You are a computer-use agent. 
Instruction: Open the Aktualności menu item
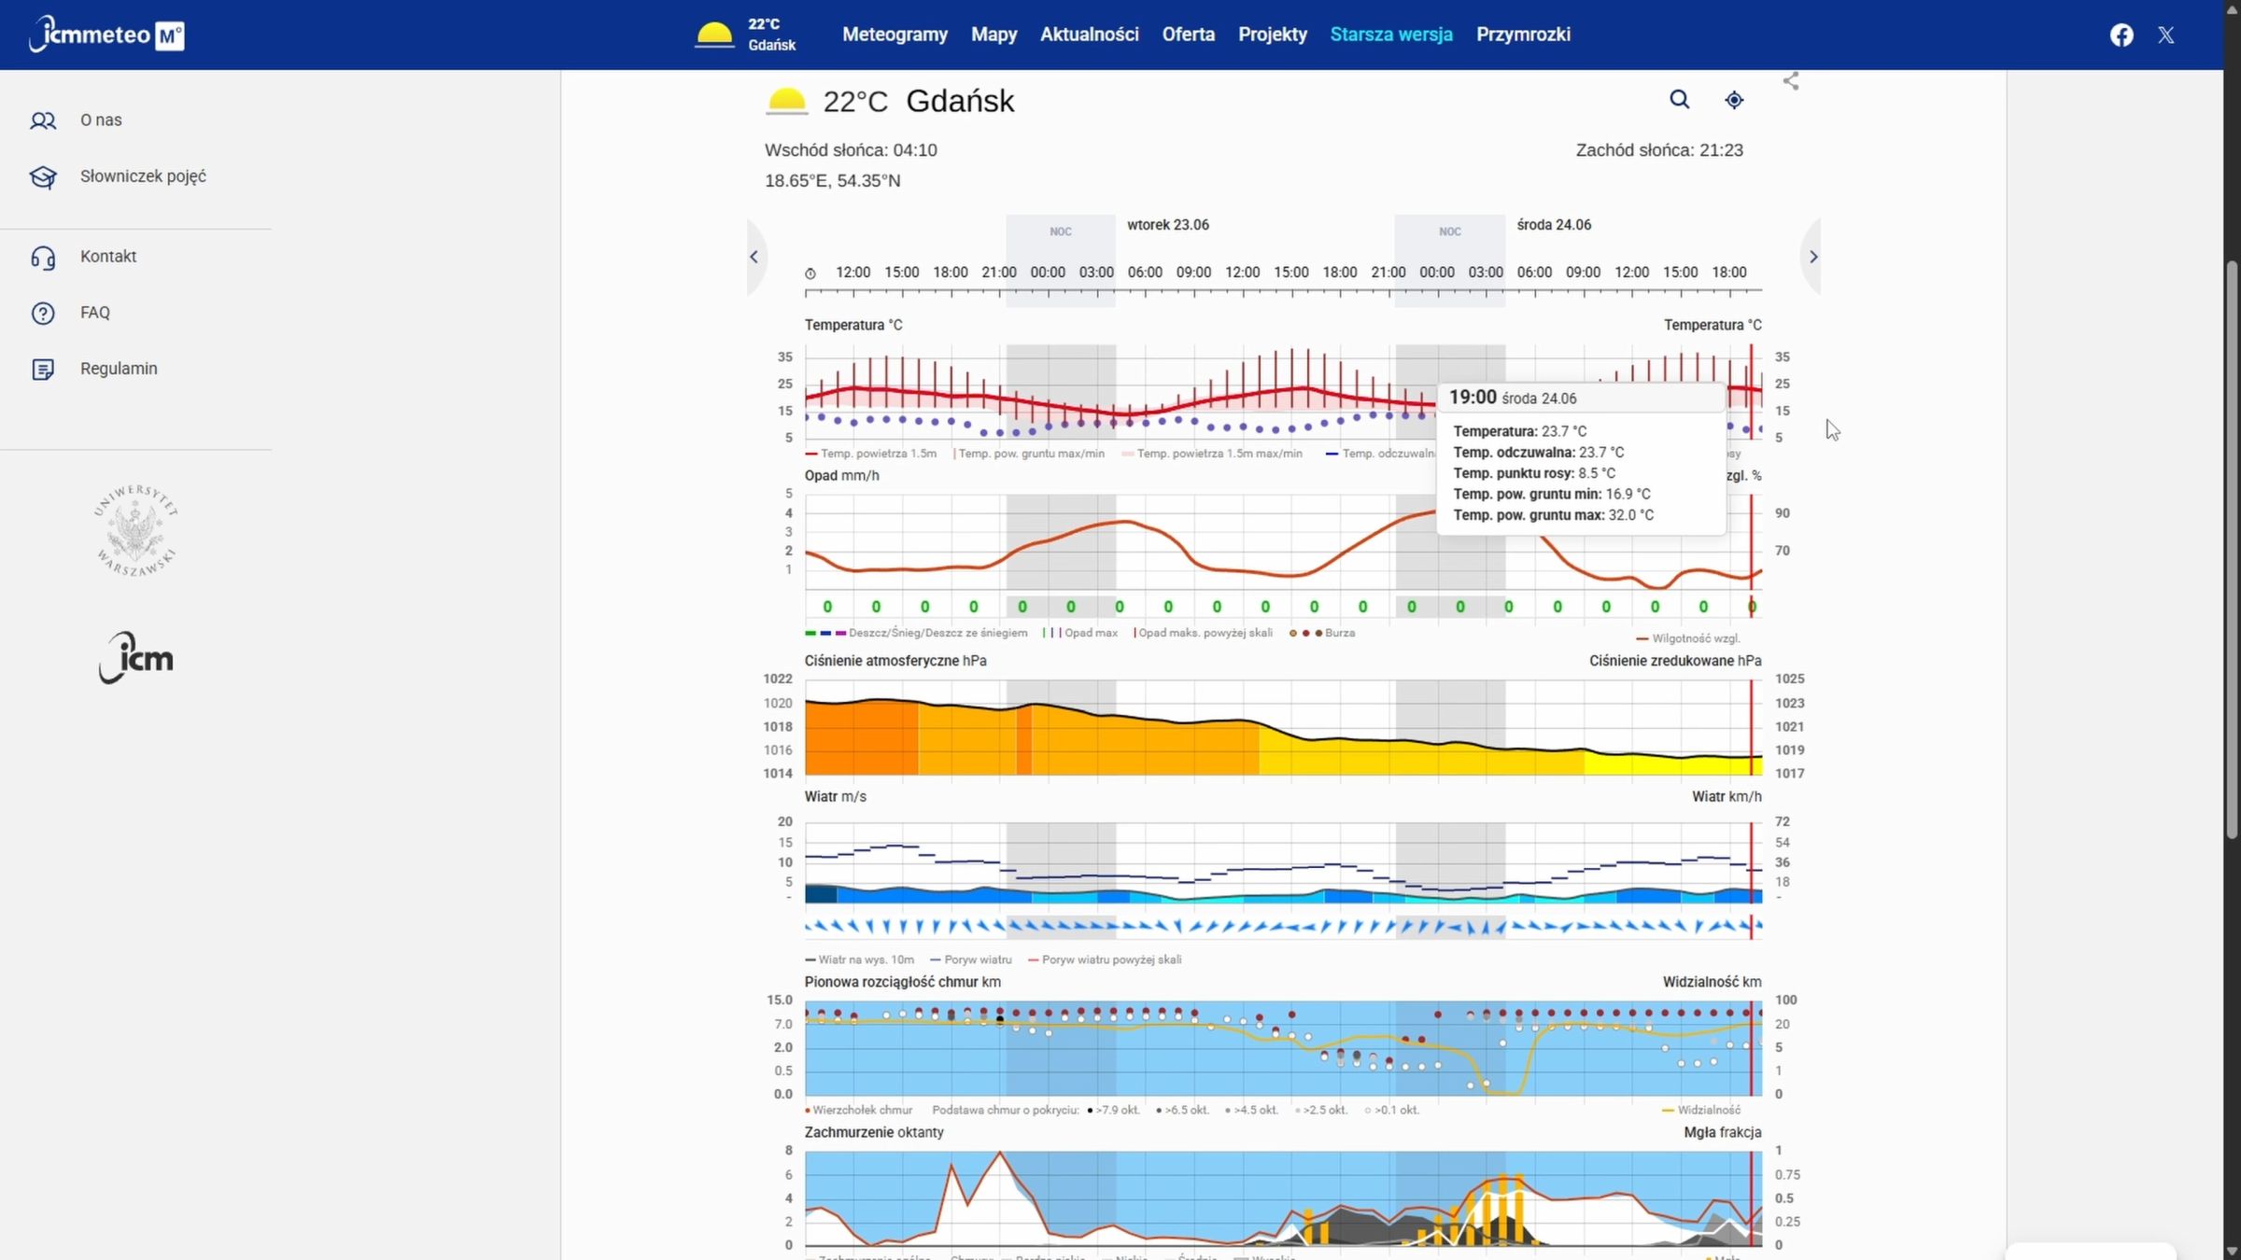click(1089, 35)
